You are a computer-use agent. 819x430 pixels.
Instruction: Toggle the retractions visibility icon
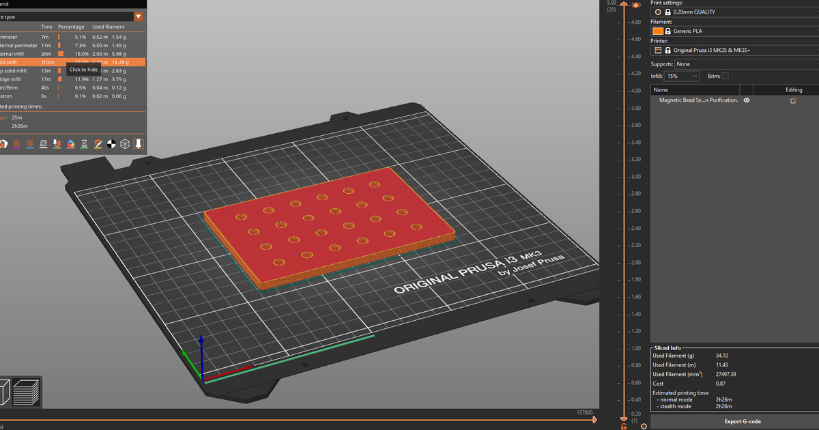click(x=15, y=144)
